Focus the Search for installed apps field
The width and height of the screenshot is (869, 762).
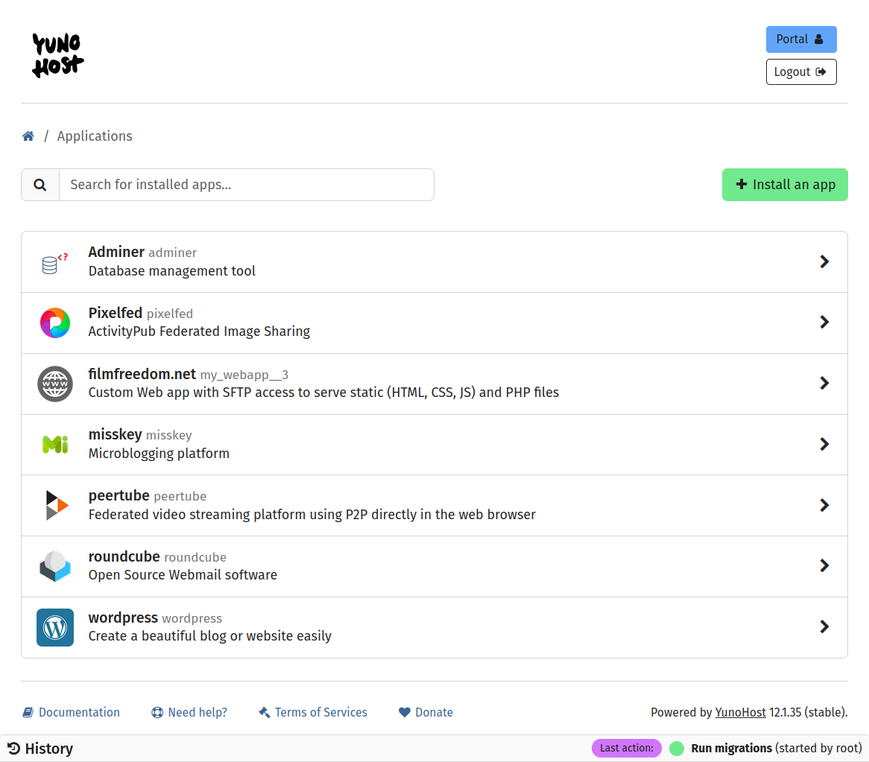coord(246,185)
